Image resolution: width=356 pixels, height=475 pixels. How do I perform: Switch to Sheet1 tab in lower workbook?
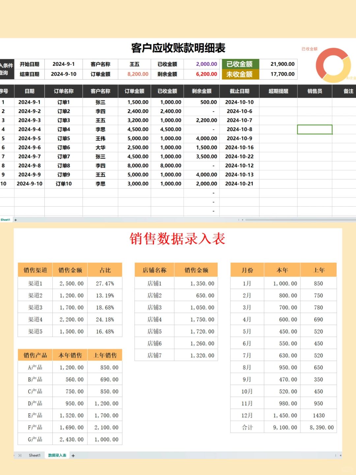pos(35,456)
